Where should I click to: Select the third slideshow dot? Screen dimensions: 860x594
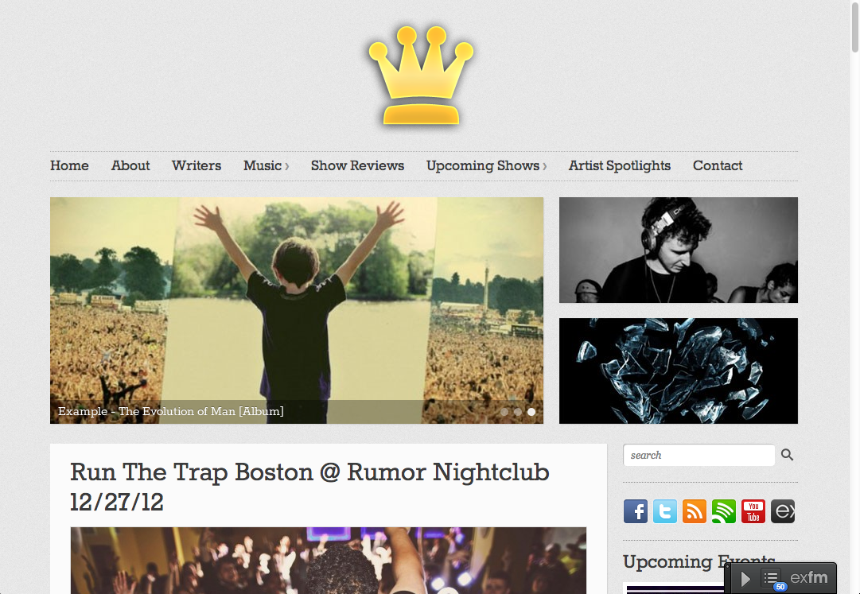[531, 412]
